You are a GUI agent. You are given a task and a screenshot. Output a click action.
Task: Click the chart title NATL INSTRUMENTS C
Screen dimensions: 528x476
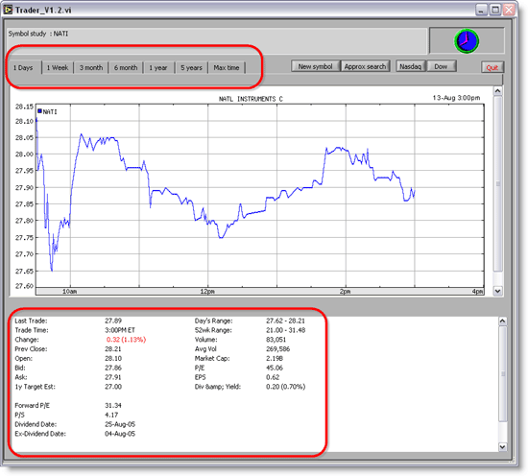click(x=251, y=99)
